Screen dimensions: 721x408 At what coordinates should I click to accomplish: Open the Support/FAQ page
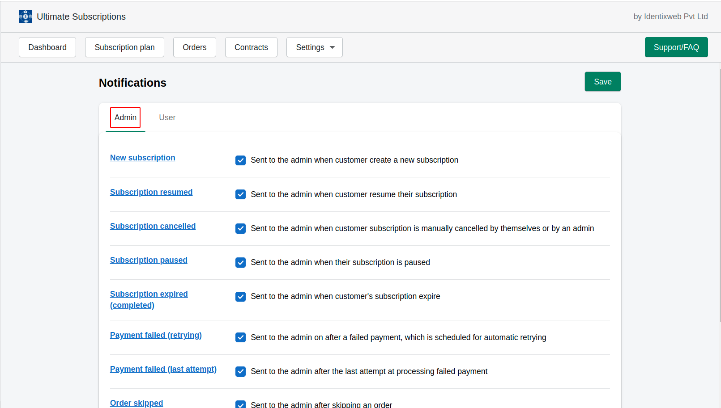676,47
